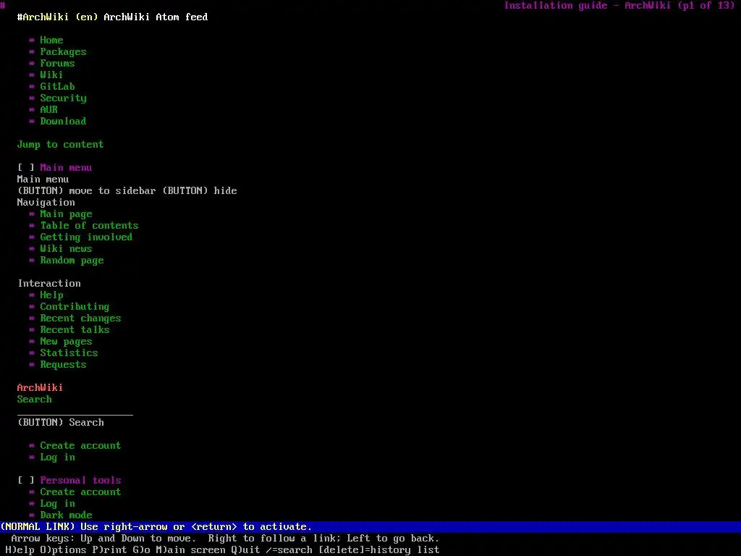Open Create account under Personal tools
Screen dimensions: 741x556
pos(81,492)
